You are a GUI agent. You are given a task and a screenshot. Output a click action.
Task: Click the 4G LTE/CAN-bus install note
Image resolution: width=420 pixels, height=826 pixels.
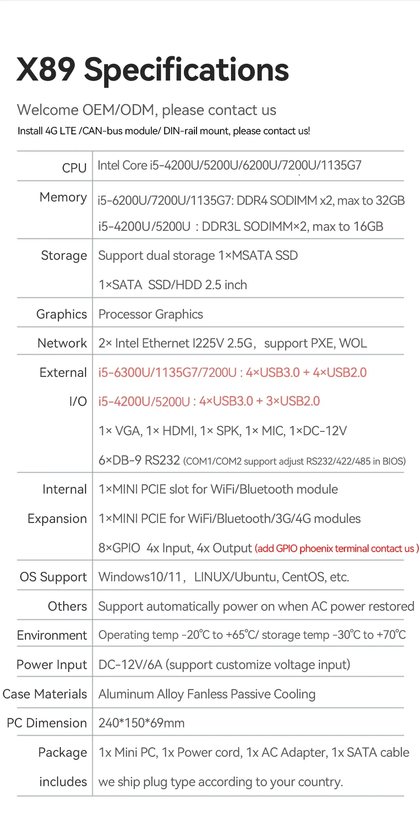click(164, 131)
